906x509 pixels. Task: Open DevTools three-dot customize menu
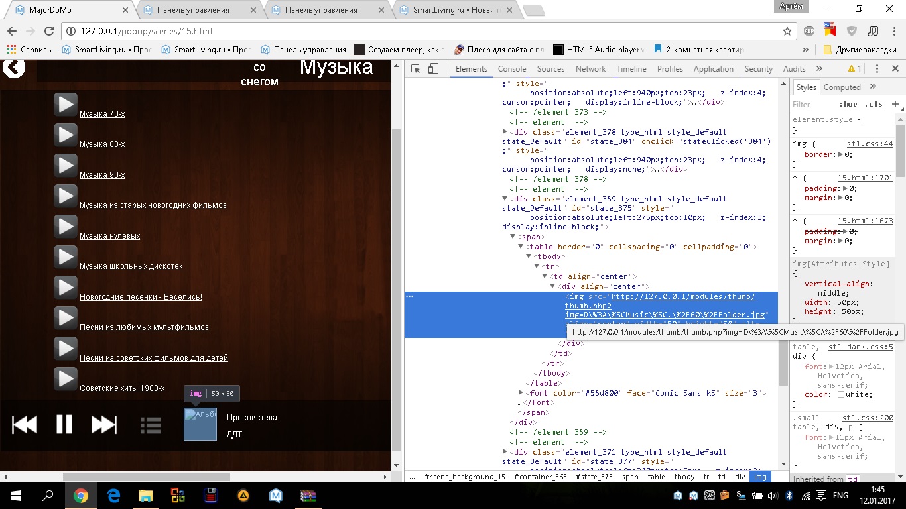pyautogui.click(x=877, y=69)
